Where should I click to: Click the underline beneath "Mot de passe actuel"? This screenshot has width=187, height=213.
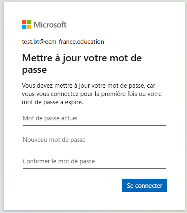(x=95, y=125)
